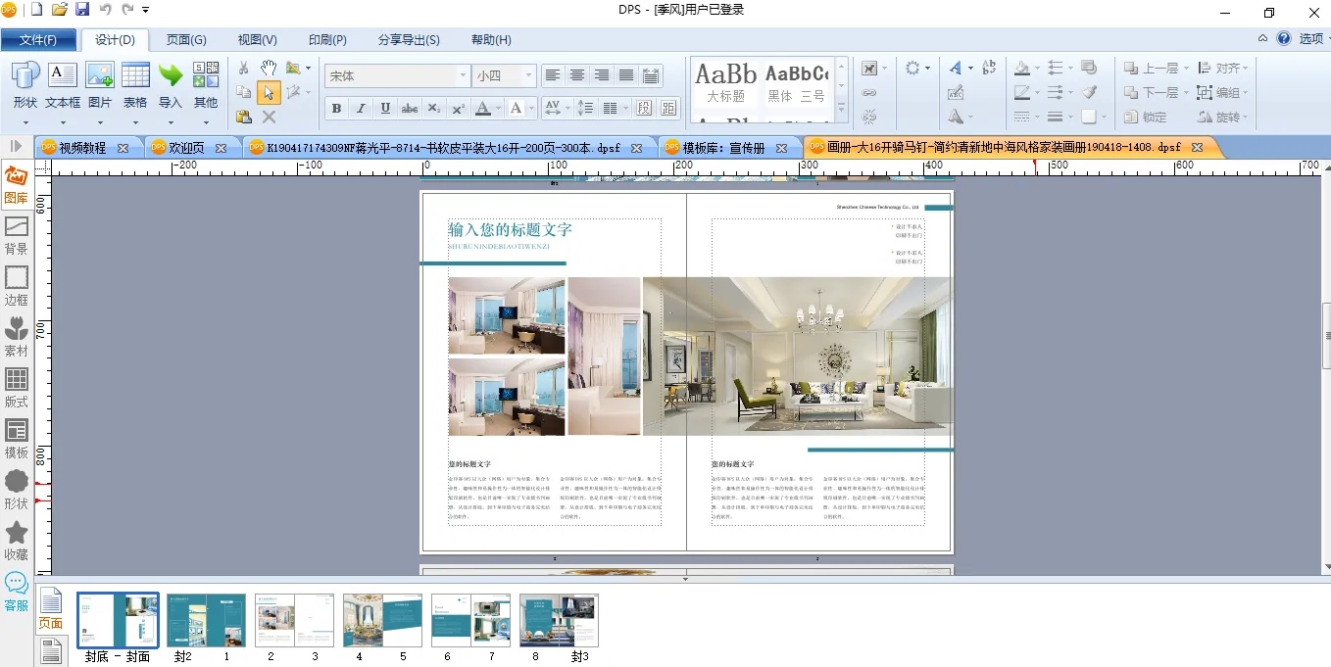Apply the 大标题 heading style preset

coord(726,82)
